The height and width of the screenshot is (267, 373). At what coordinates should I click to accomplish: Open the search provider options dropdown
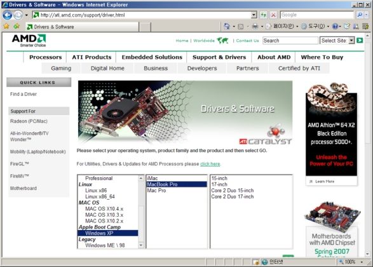point(367,15)
